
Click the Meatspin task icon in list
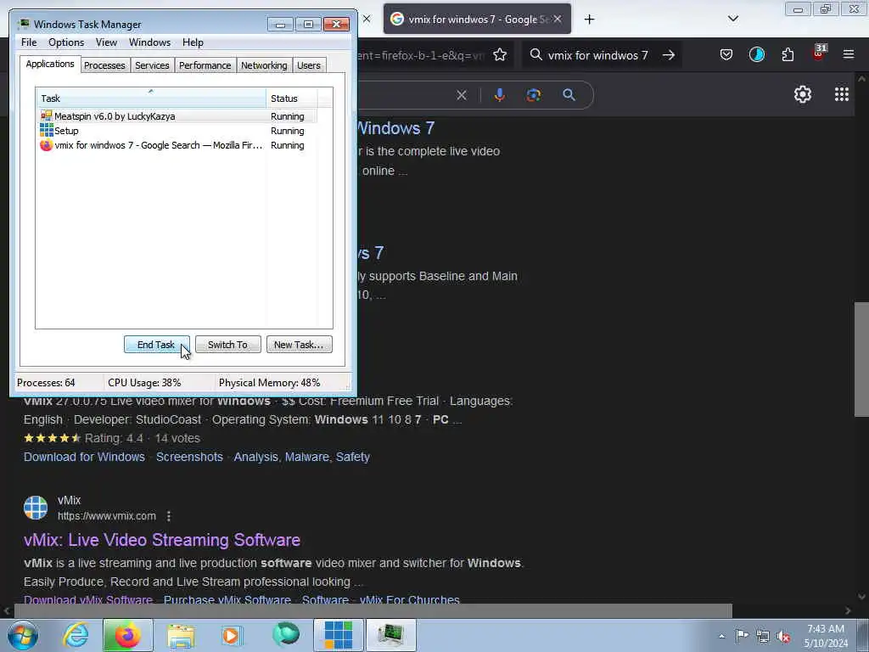47,115
